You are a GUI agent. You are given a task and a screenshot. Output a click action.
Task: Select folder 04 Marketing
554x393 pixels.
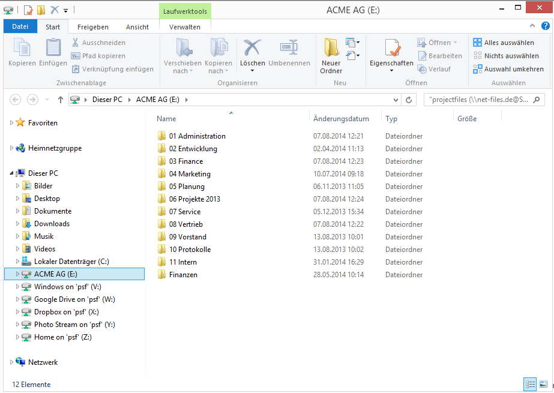click(190, 174)
